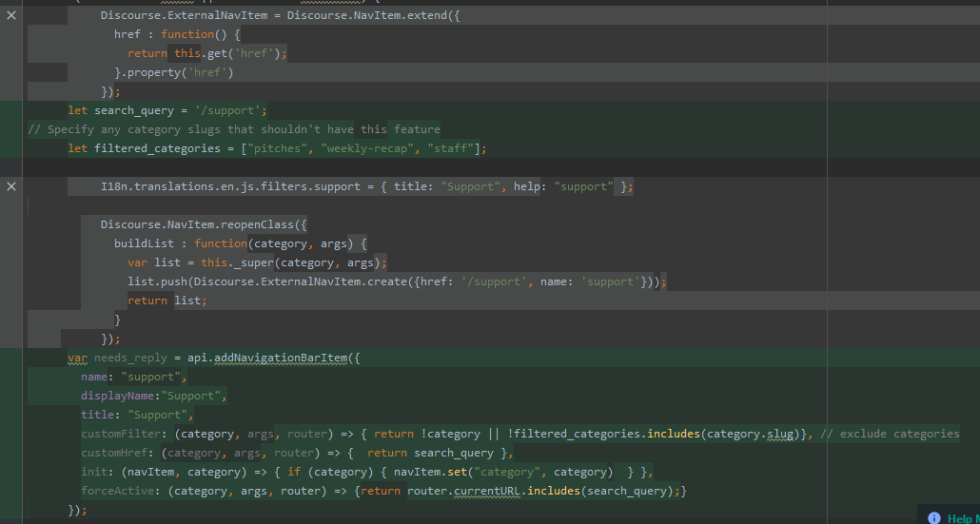Click the 'forceActive:' property key

click(121, 491)
